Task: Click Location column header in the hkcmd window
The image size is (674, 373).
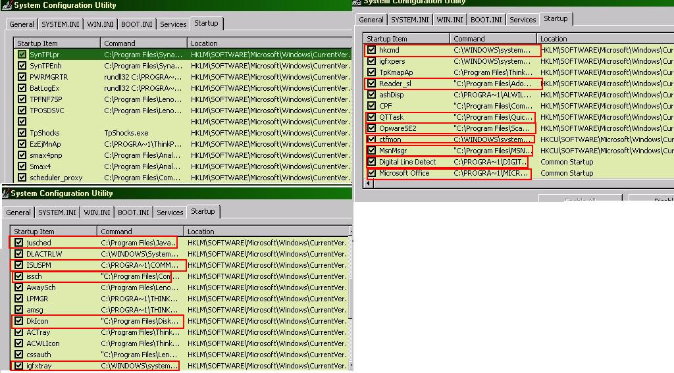Action: click(x=606, y=39)
